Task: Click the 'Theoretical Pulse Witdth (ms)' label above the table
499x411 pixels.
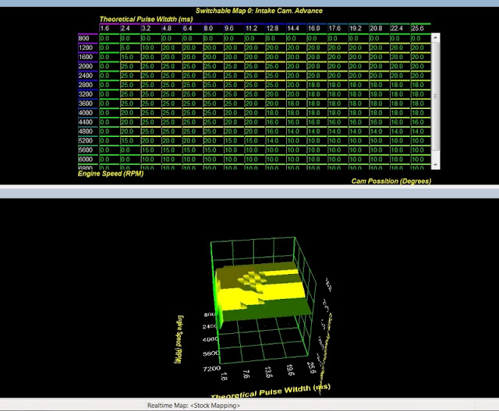Action: coord(146,19)
